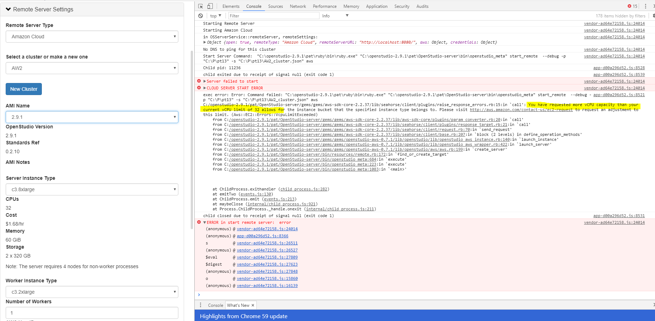
Task: Open the Sources tab
Action: [276, 6]
